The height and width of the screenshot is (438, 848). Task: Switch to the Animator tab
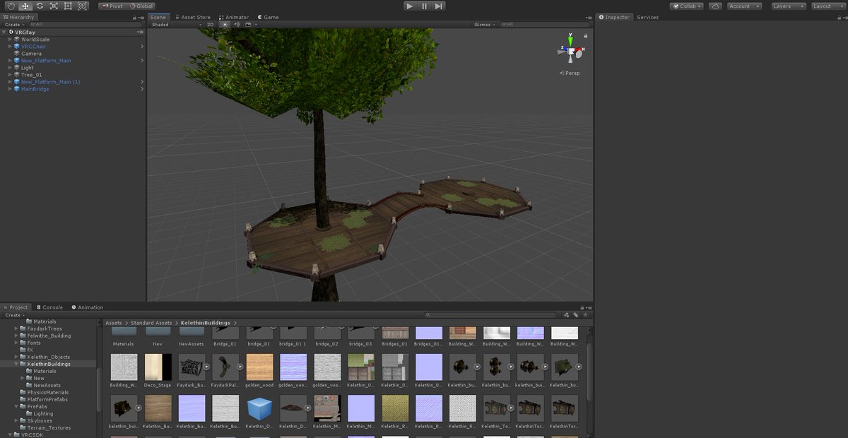(234, 17)
